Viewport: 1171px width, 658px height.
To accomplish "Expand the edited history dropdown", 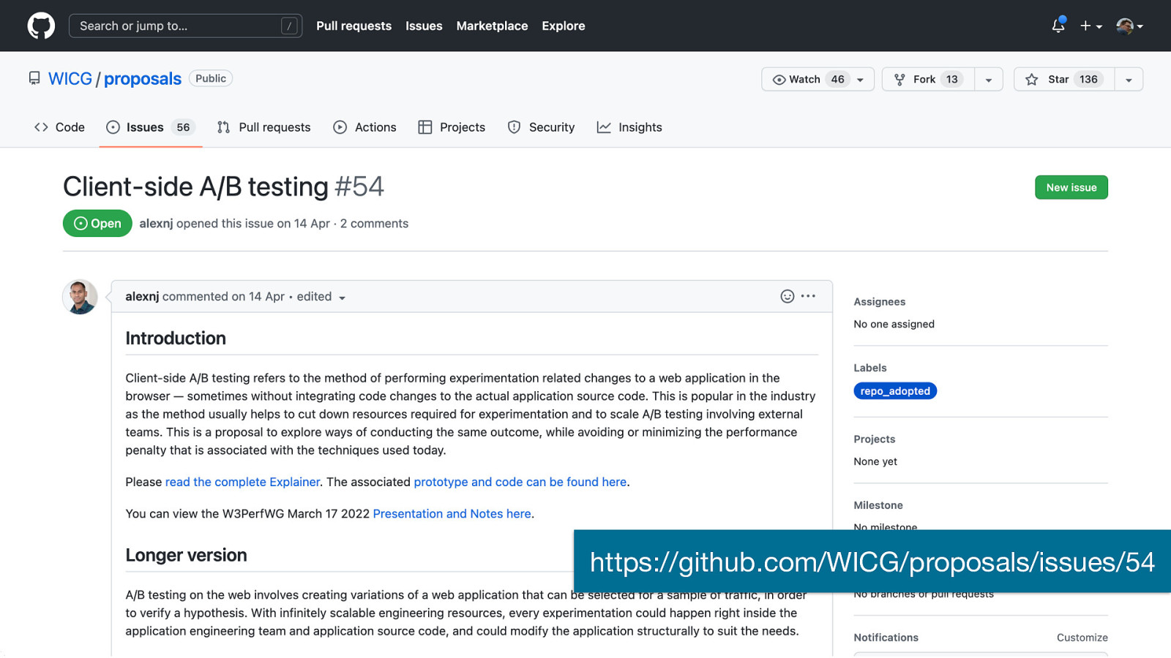I will tap(321, 297).
